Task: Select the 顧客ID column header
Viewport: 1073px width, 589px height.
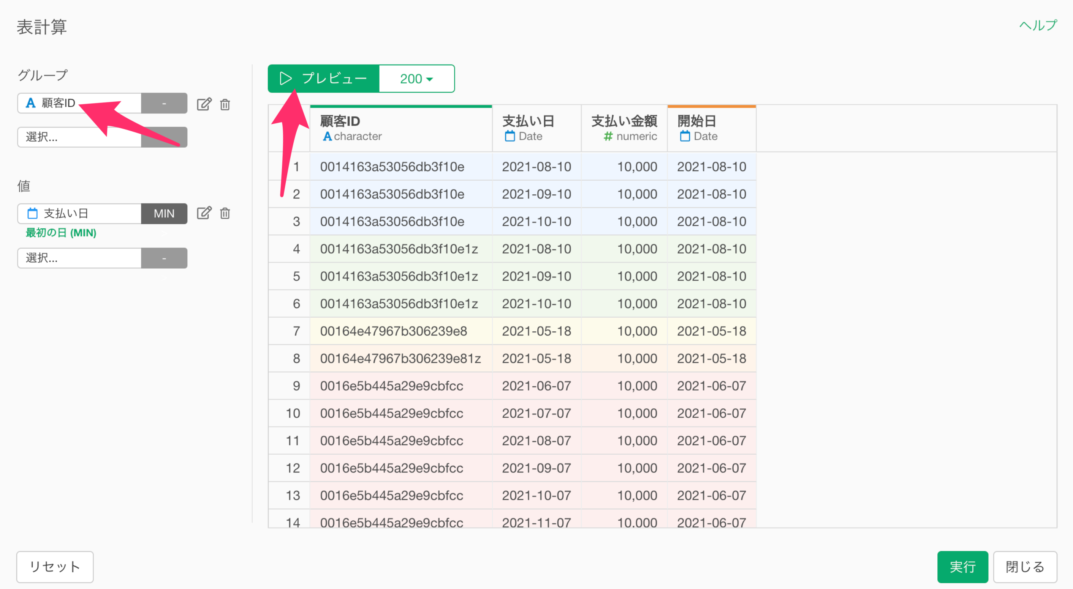Action: (x=401, y=129)
